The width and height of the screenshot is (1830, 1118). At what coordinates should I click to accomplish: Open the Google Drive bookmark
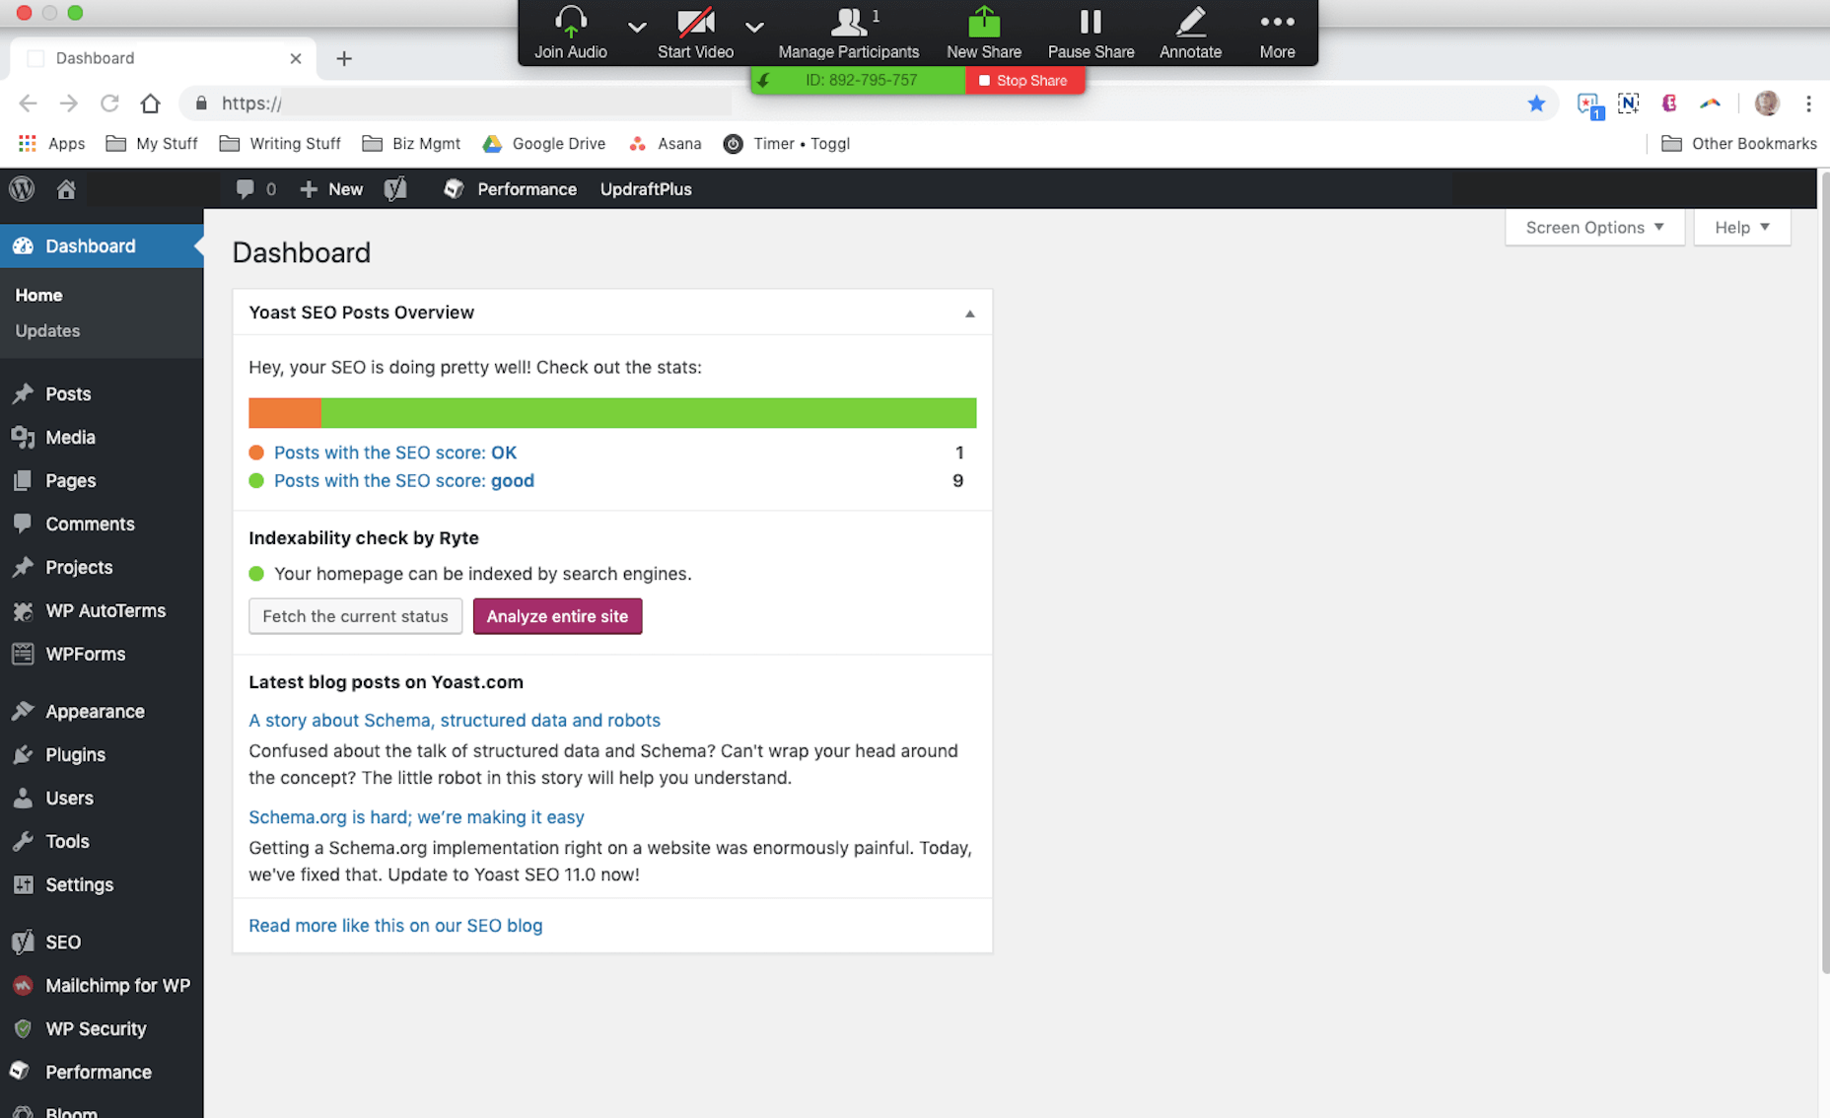(x=543, y=144)
